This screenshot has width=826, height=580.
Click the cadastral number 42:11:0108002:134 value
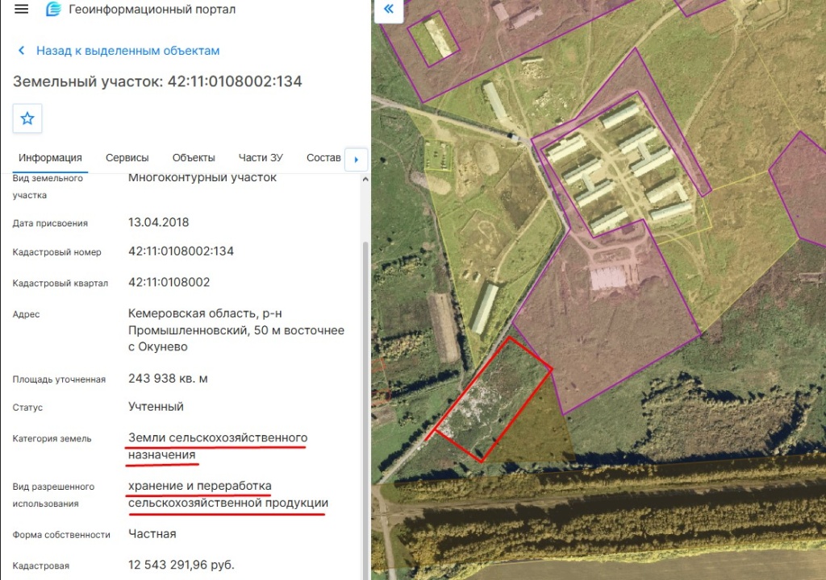181,251
